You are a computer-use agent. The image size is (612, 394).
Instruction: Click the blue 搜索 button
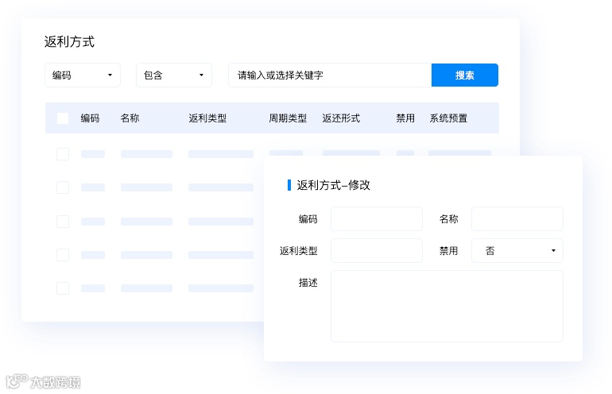(464, 75)
